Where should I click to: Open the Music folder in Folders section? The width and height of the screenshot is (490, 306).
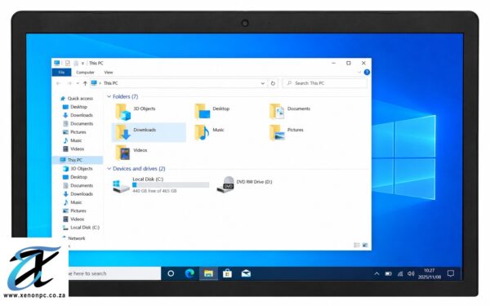(x=209, y=132)
